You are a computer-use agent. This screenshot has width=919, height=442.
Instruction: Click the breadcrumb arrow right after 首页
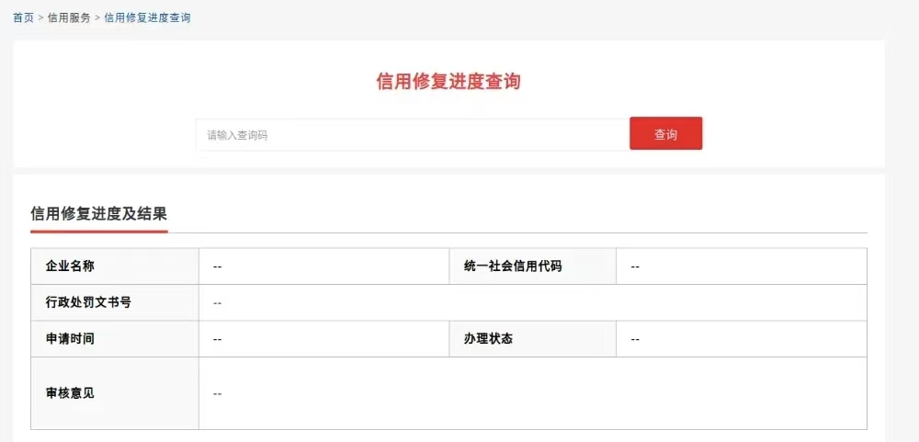click(40, 17)
